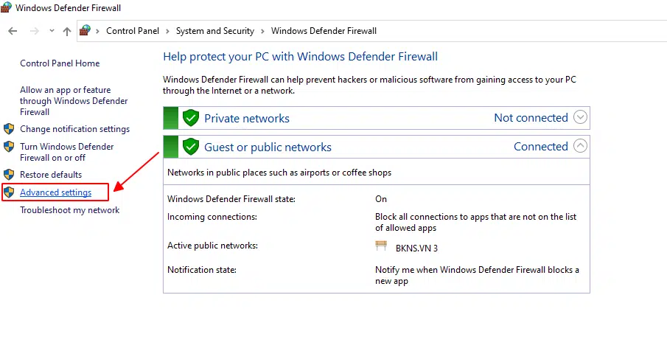Open Advanced settings link
The width and height of the screenshot is (667, 337).
click(x=56, y=192)
